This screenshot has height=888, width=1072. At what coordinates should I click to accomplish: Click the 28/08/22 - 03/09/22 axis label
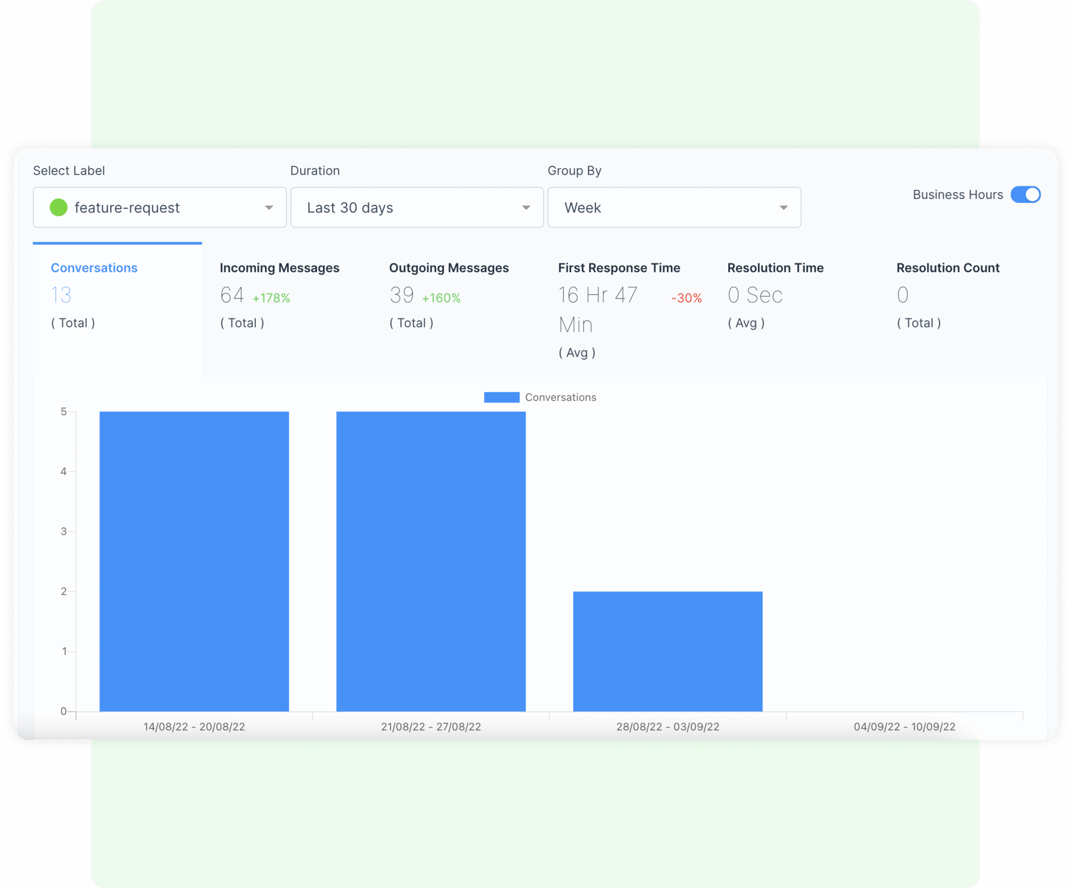pos(668,727)
